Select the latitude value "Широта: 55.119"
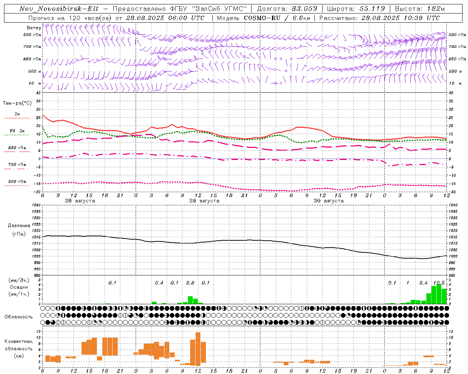 click(356, 9)
